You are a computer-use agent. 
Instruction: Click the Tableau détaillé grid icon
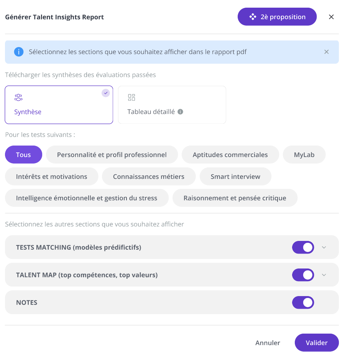point(131,97)
